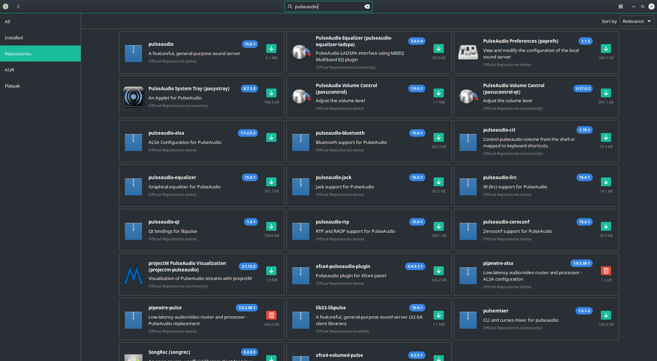Click the remove trash icon for pipewire-pulse
This screenshot has width=657, height=361.
[x=271, y=315]
